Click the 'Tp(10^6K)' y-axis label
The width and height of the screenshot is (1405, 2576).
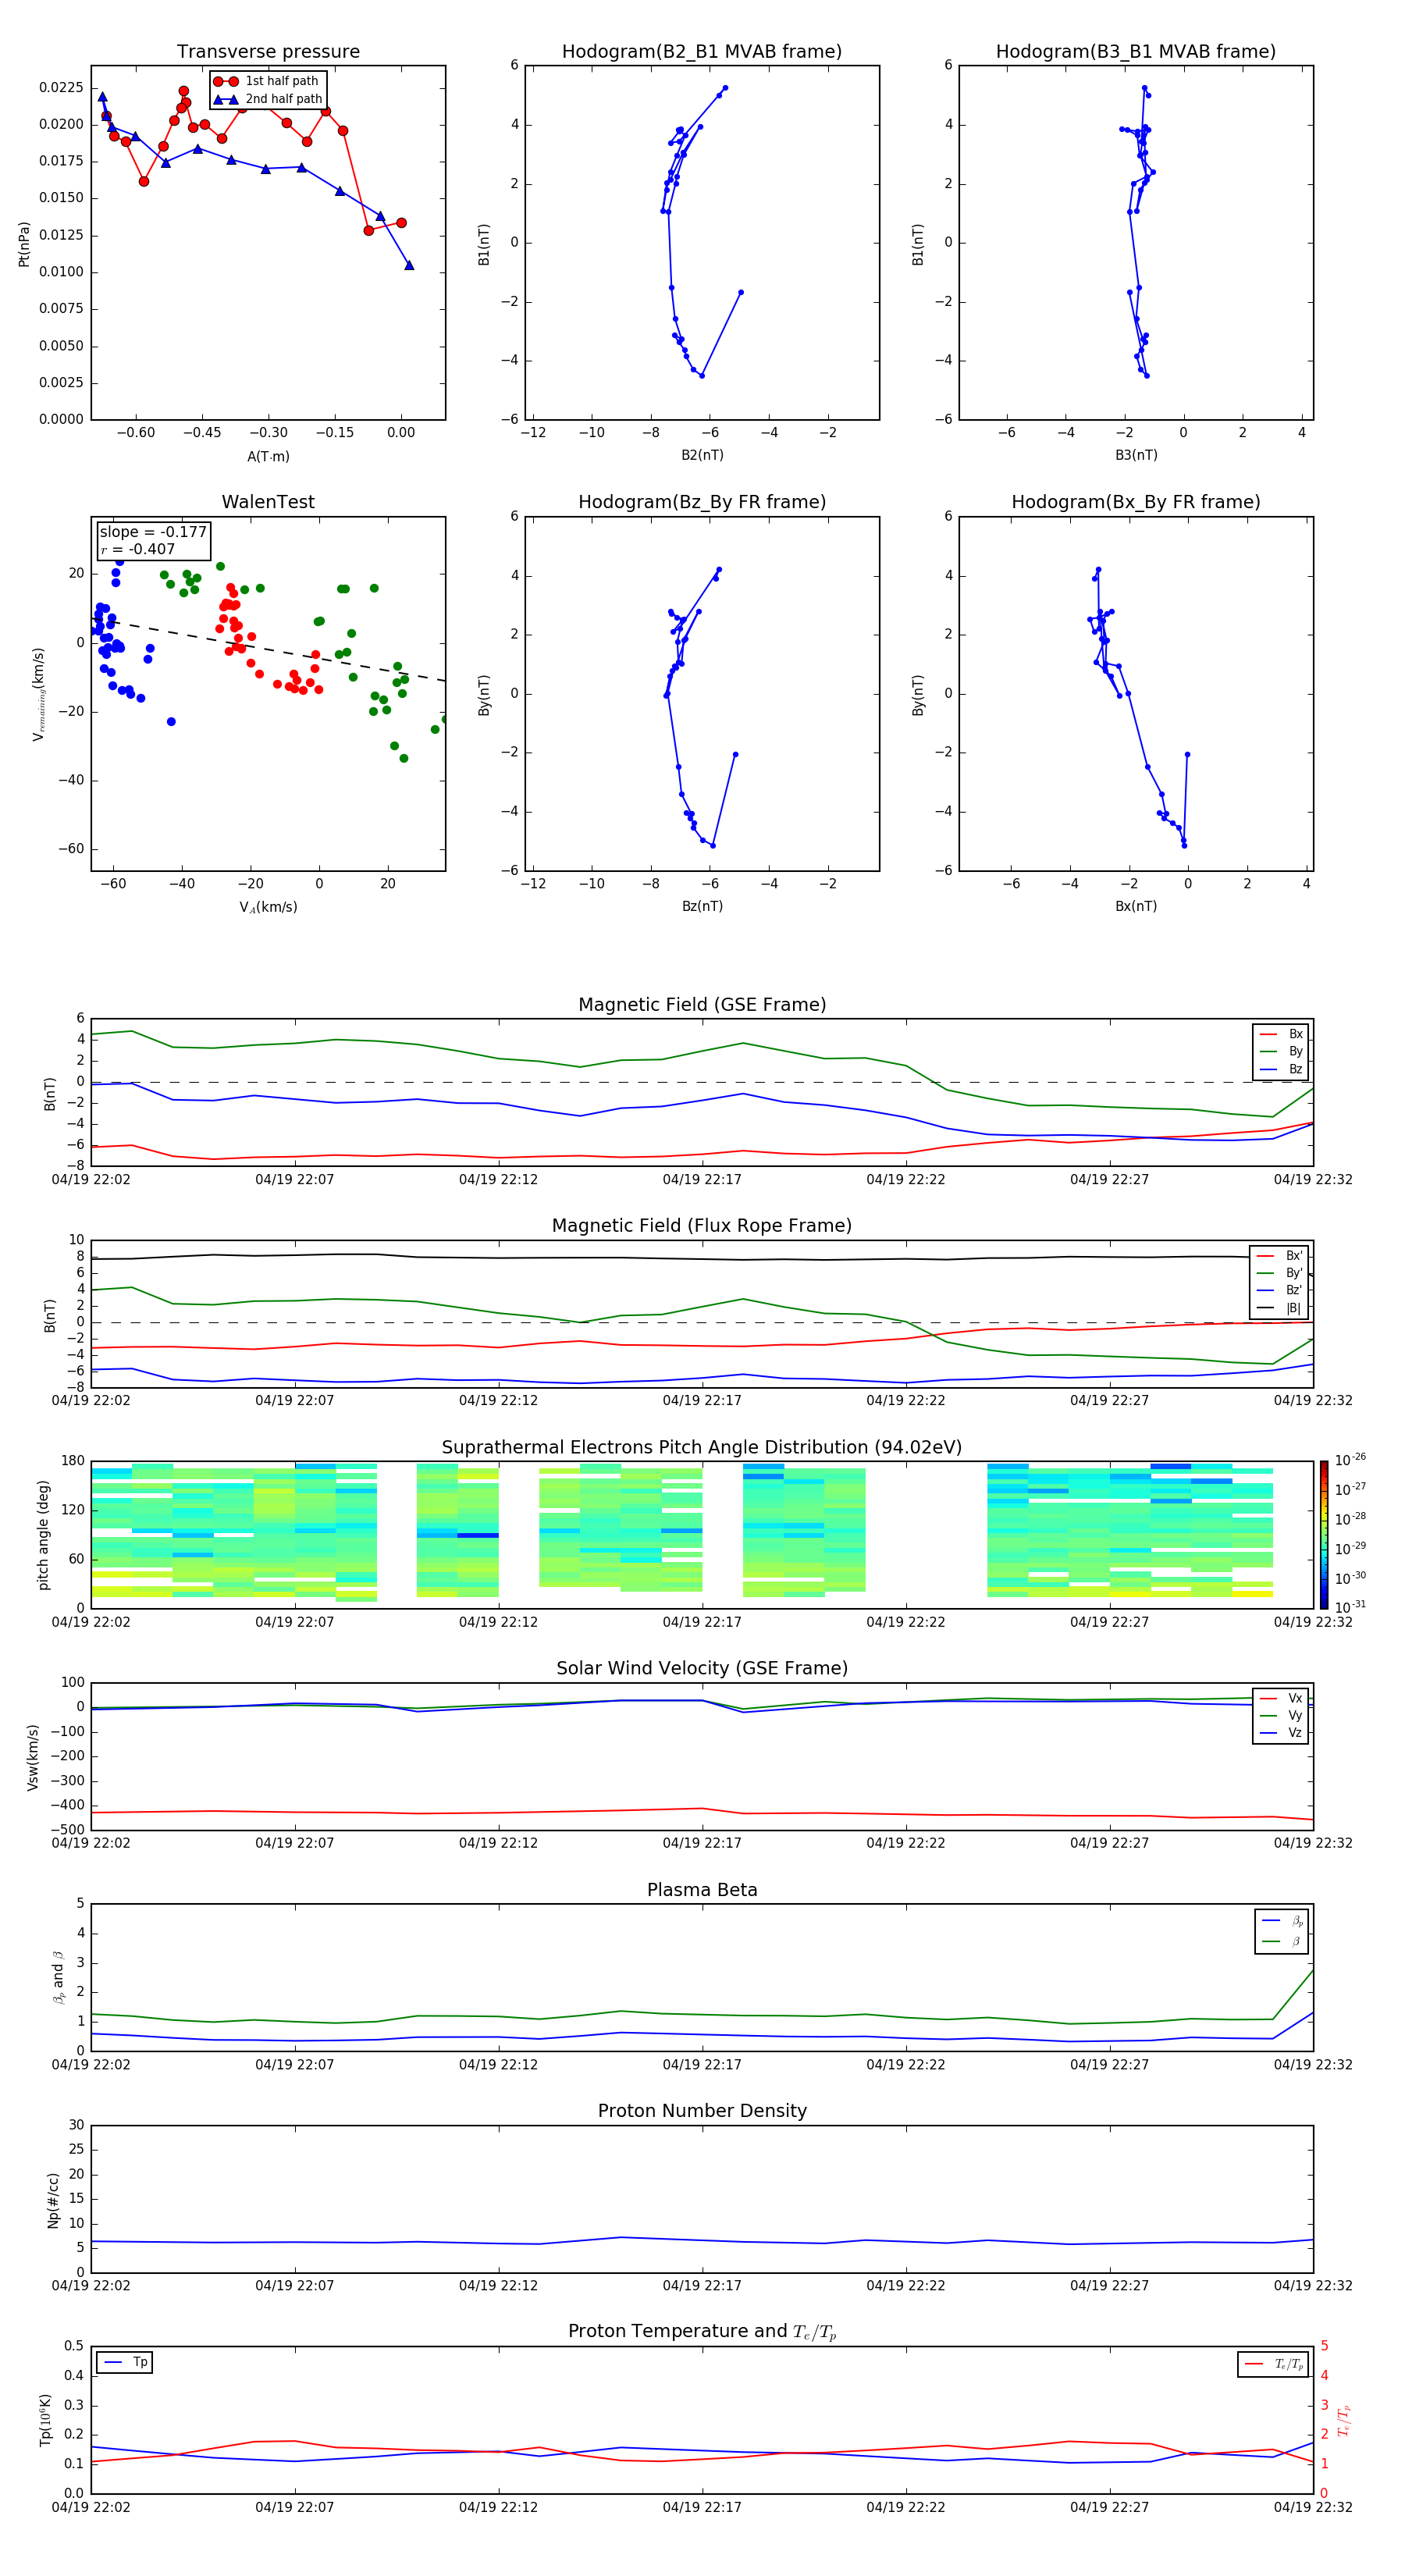(x=45, y=2421)
